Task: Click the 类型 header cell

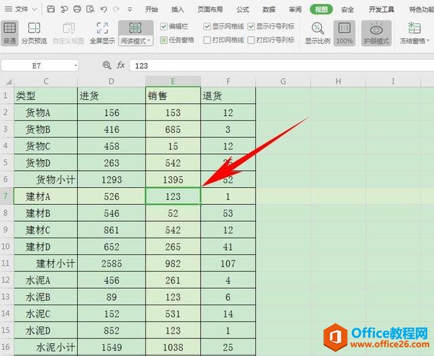Action: click(x=45, y=96)
